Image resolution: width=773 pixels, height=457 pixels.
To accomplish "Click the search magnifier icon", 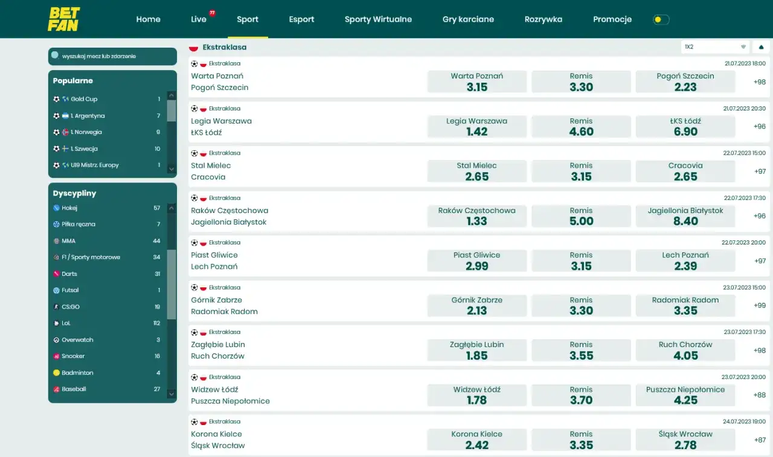I will [x=55, y=56].
